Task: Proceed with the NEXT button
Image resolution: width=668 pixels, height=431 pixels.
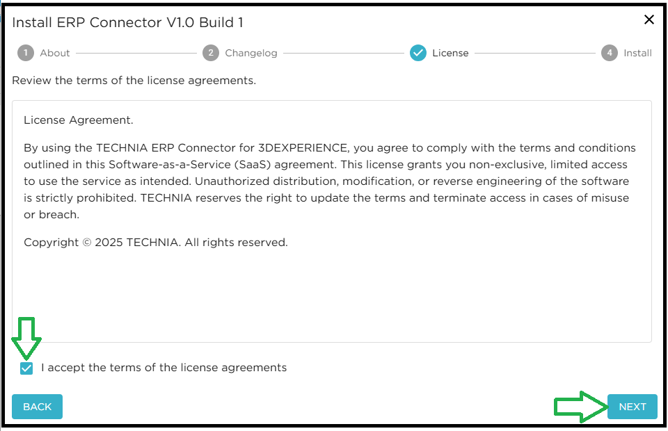Action: [632, 407]
